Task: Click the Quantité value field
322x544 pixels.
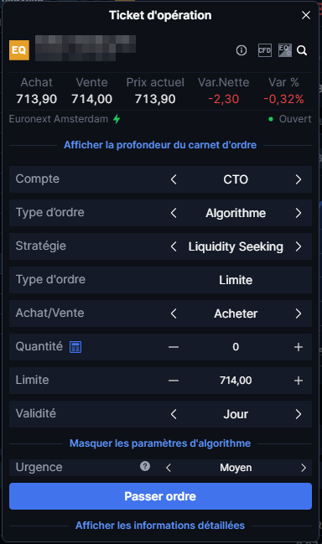Action: [x=236, y=347]
